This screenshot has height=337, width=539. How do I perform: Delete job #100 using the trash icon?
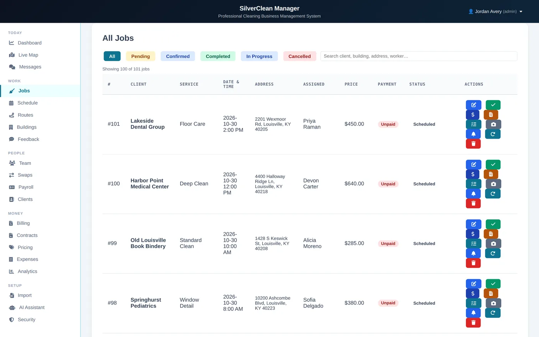click(x=473, y=203)
